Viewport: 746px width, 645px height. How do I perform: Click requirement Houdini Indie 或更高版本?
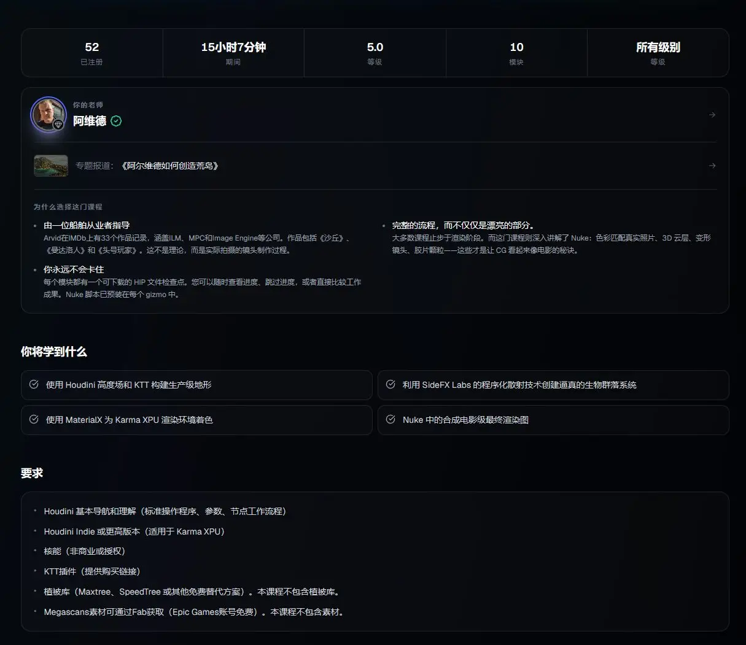click(134, 531)
